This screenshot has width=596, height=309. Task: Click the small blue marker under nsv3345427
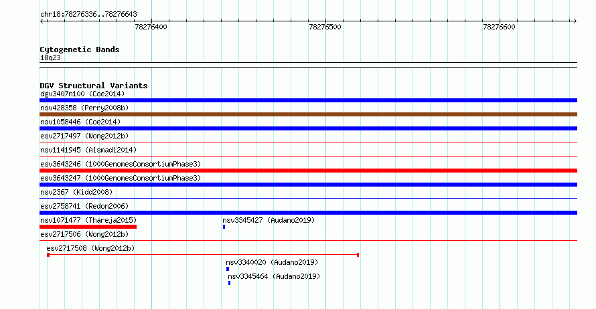(224, 227)
